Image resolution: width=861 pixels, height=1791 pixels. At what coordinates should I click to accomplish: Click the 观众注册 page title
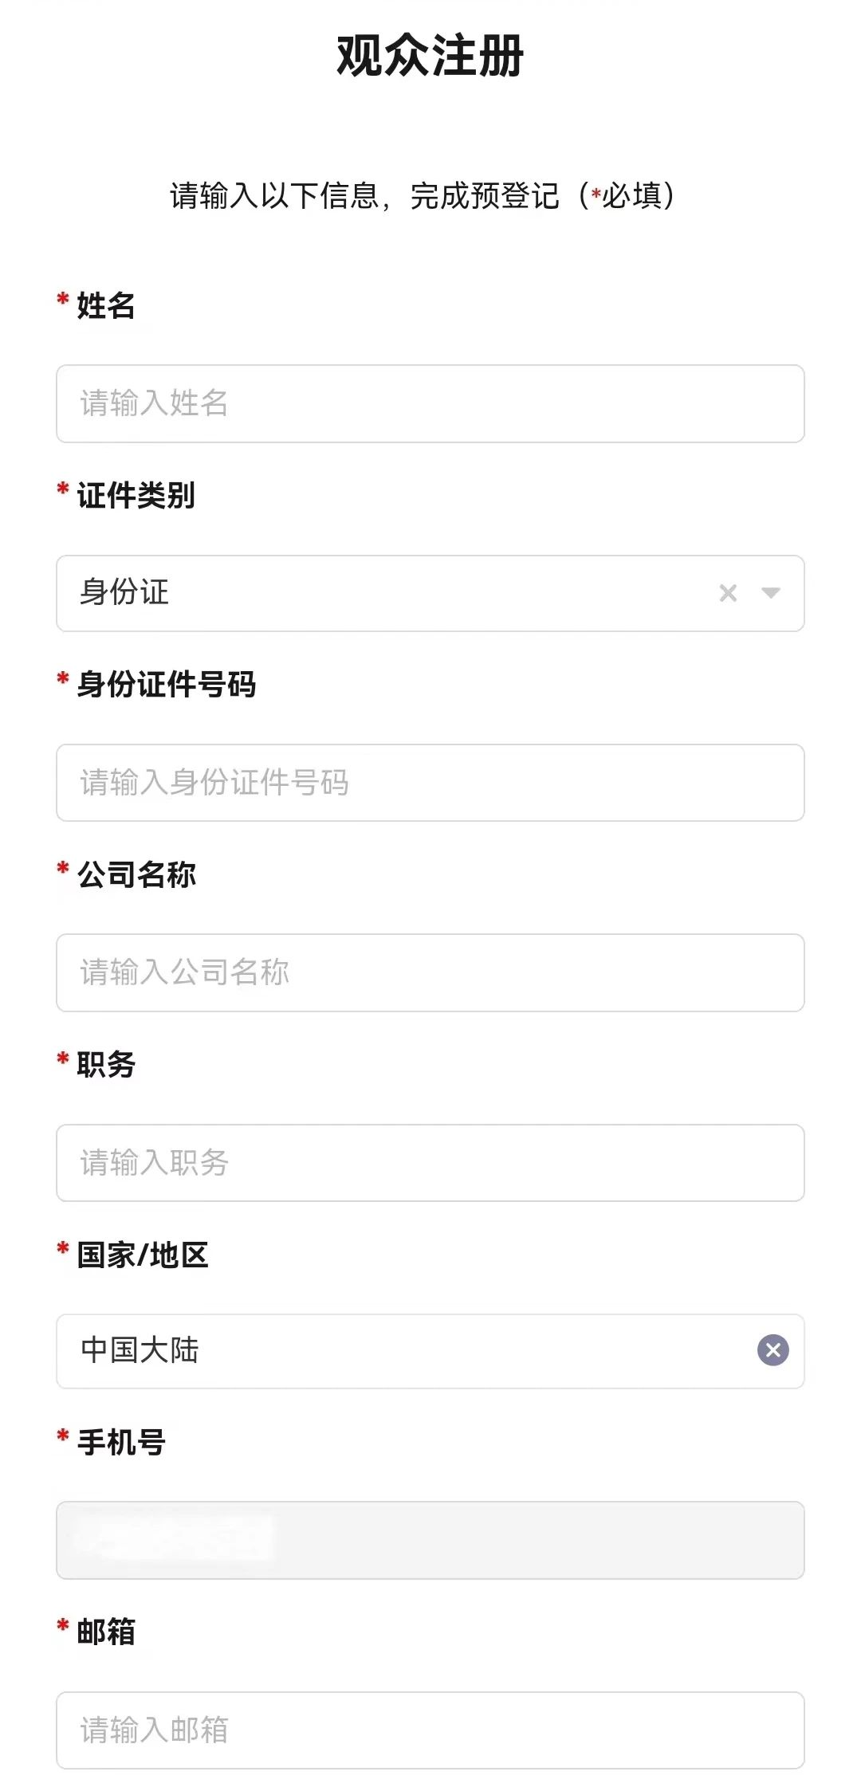431,56
